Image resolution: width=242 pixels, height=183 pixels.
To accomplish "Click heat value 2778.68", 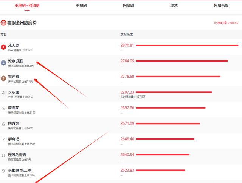I will [127, 77].
